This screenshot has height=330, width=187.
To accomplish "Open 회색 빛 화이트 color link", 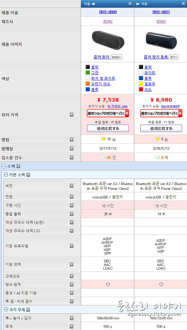I will tap(103, 78).
